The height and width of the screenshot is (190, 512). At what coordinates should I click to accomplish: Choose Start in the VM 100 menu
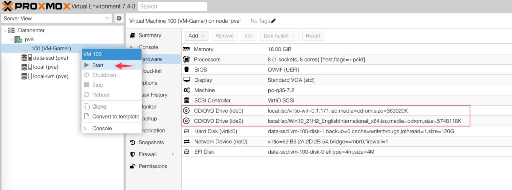click(111, 65)
